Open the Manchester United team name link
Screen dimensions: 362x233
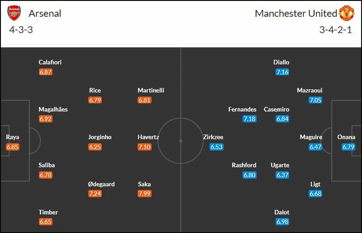click(296, 14)
